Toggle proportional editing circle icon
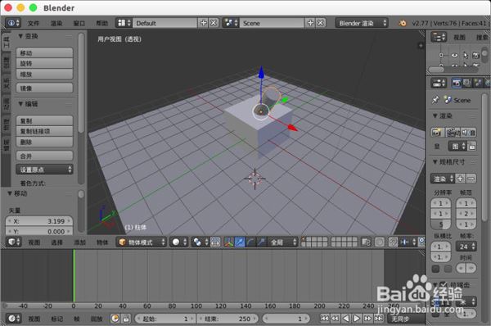The height and width of the screenshot is (326, 491). 380,242
